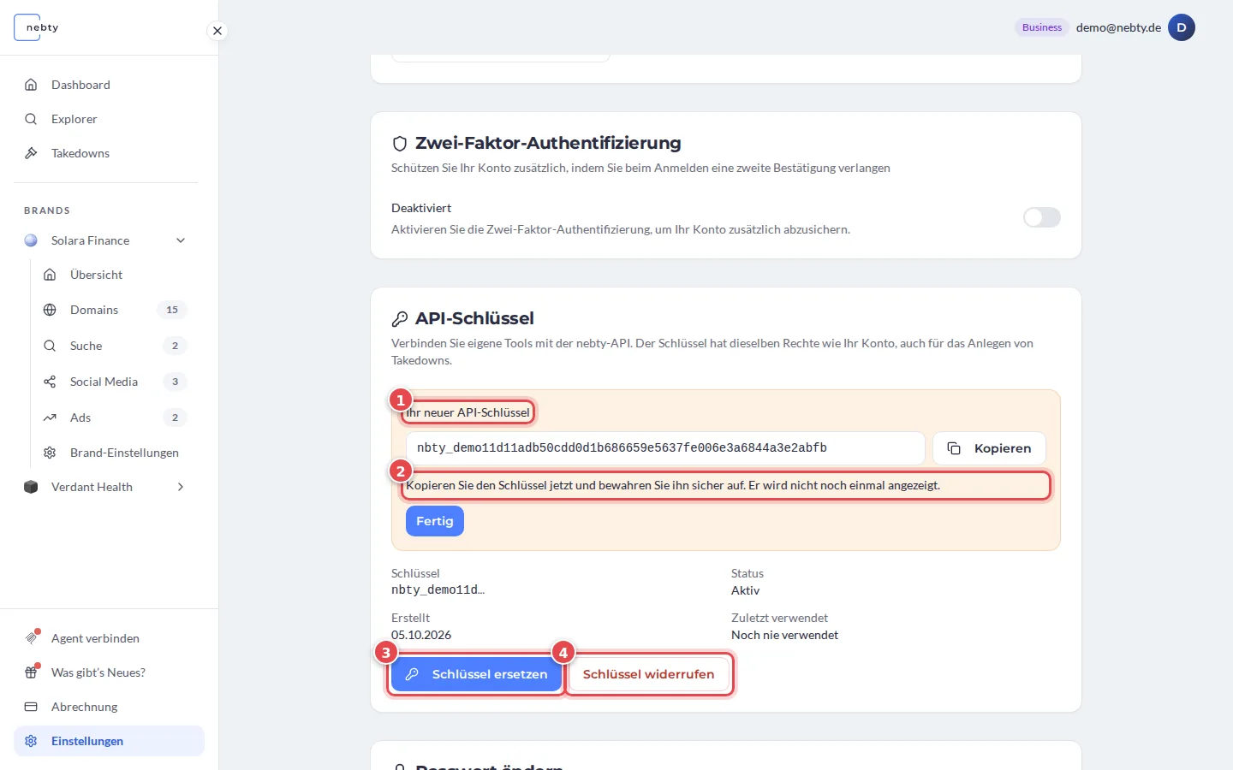
Task: Click Schlüssel ersetzen
Action: coord(476,674)
